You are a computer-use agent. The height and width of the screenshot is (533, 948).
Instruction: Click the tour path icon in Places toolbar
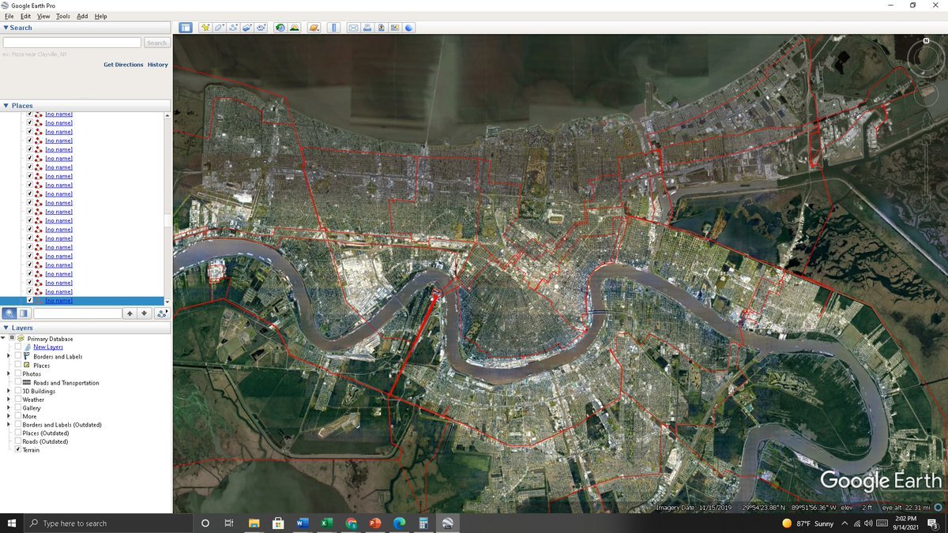[x=162, y=313]
